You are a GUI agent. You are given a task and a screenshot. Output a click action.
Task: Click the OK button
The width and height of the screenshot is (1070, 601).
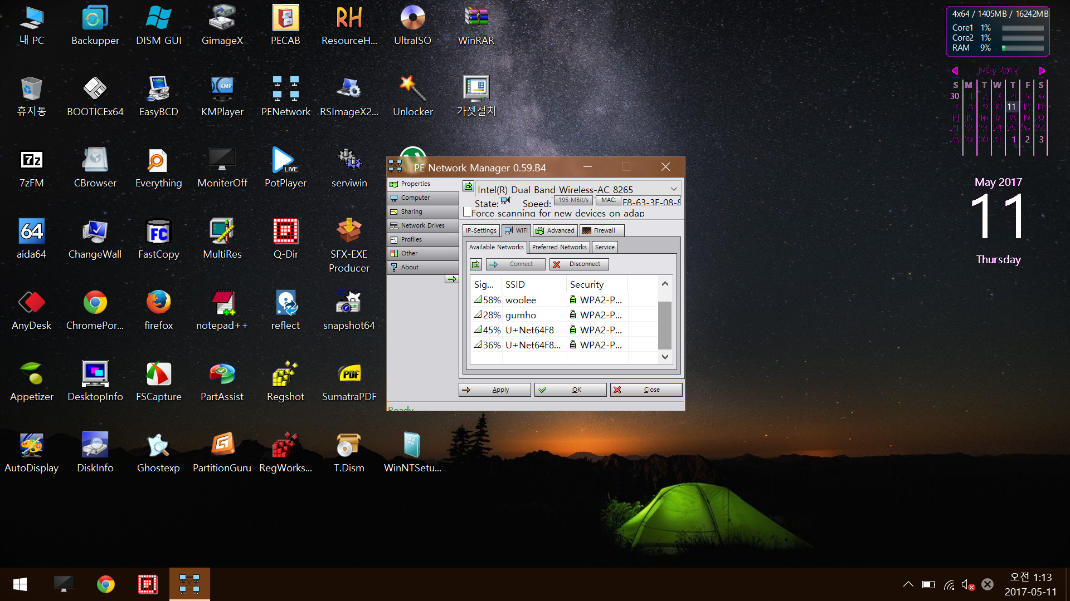coord(570,390)
